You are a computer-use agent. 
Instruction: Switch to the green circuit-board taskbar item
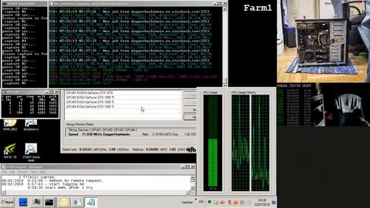pos(36,202)
